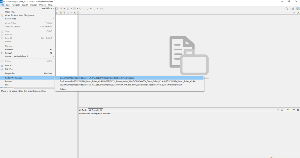
Task: Open the Open Console dropdown arrow
Action: [291, 110]
